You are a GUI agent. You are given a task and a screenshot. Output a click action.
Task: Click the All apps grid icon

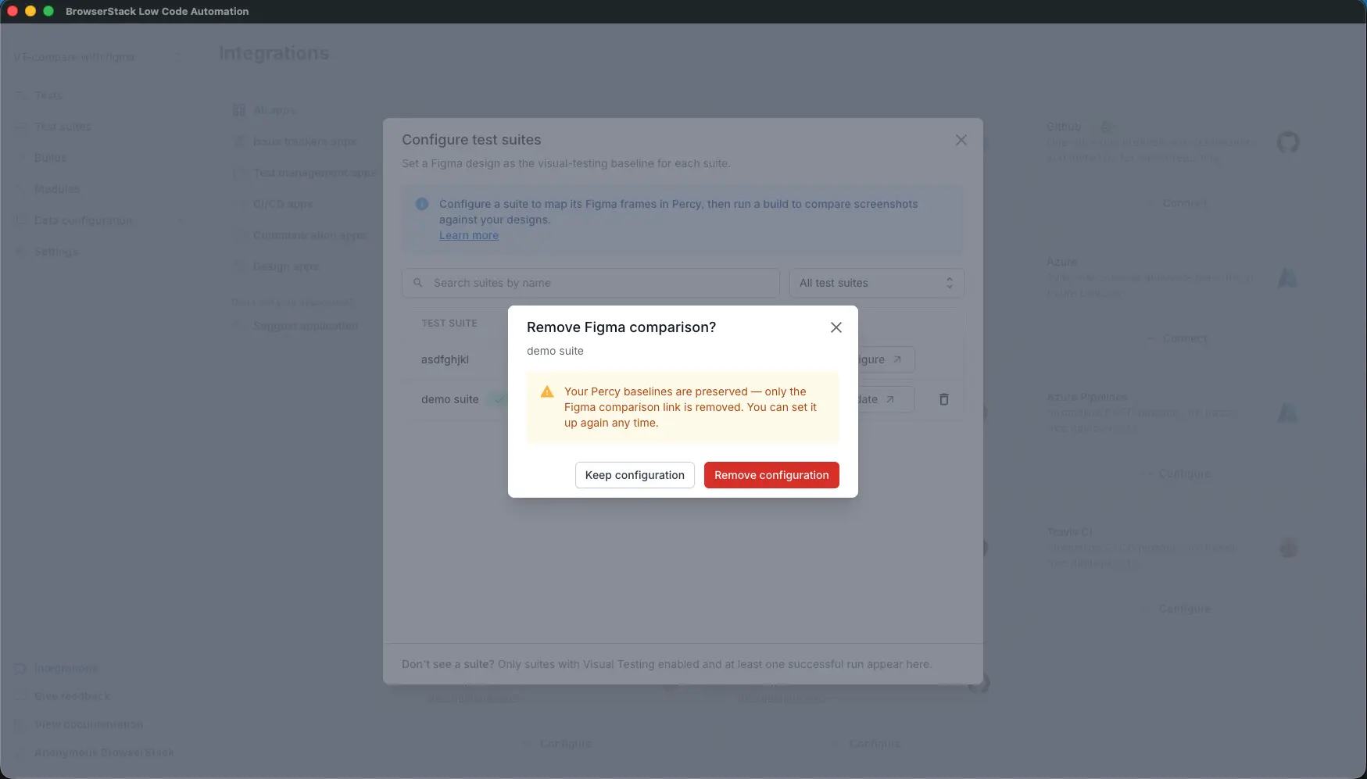[x=239, y=110]
